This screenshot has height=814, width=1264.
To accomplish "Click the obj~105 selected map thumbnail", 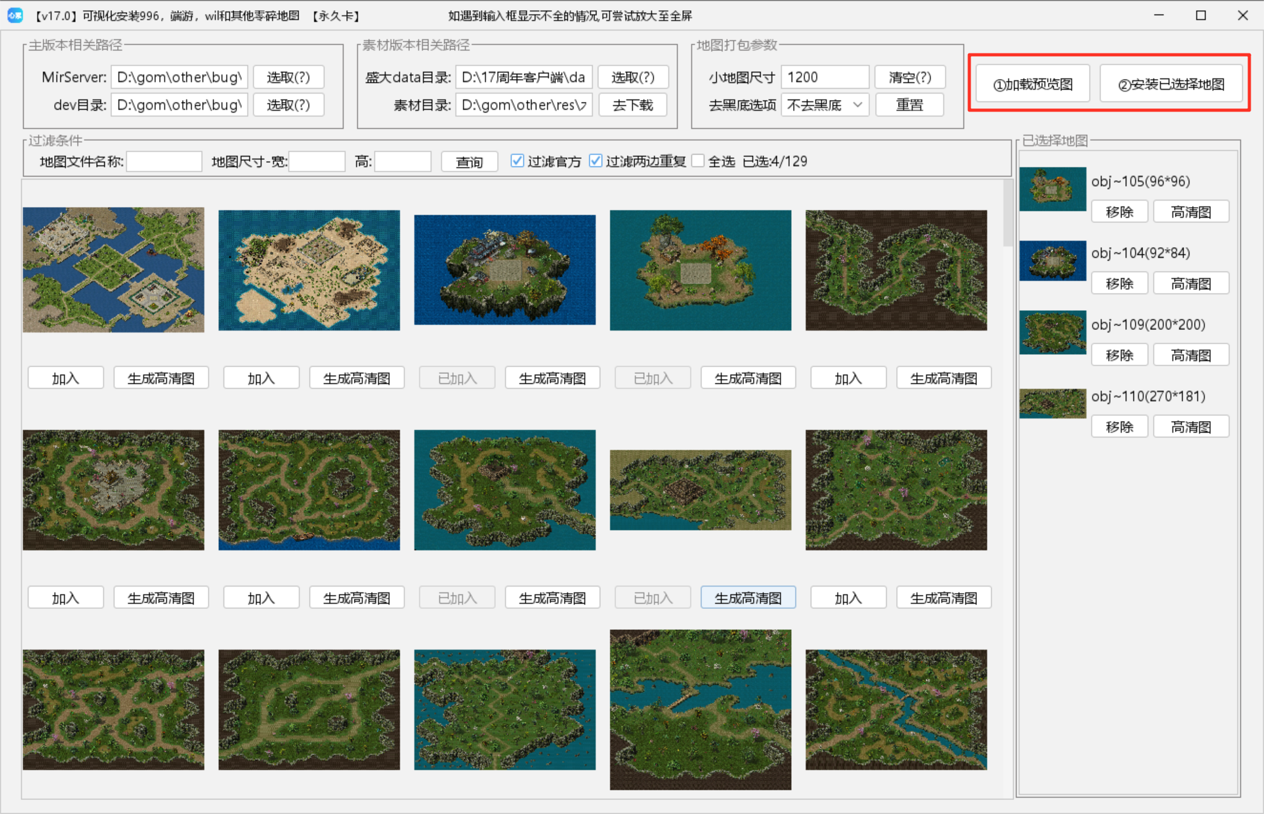I will [x=1052, y=189].
